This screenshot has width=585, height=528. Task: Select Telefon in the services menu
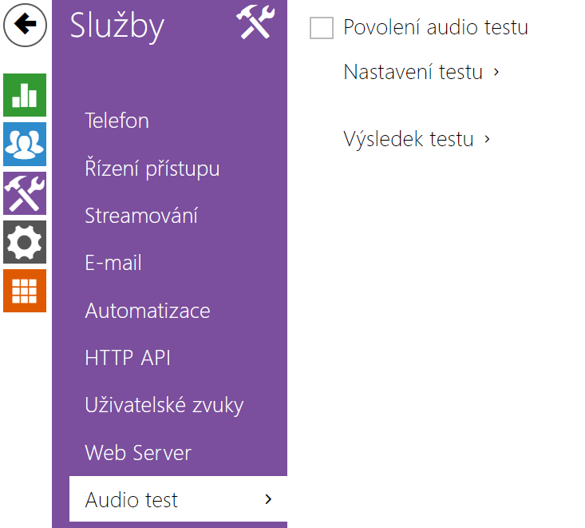coord(117,121)
